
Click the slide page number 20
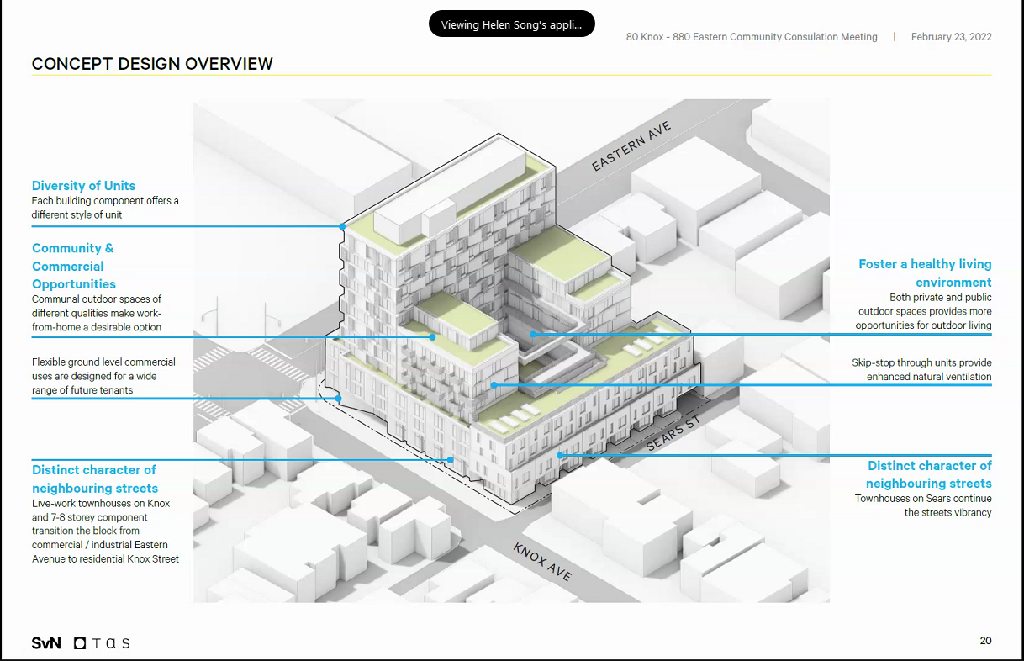(x=985, y=641)
